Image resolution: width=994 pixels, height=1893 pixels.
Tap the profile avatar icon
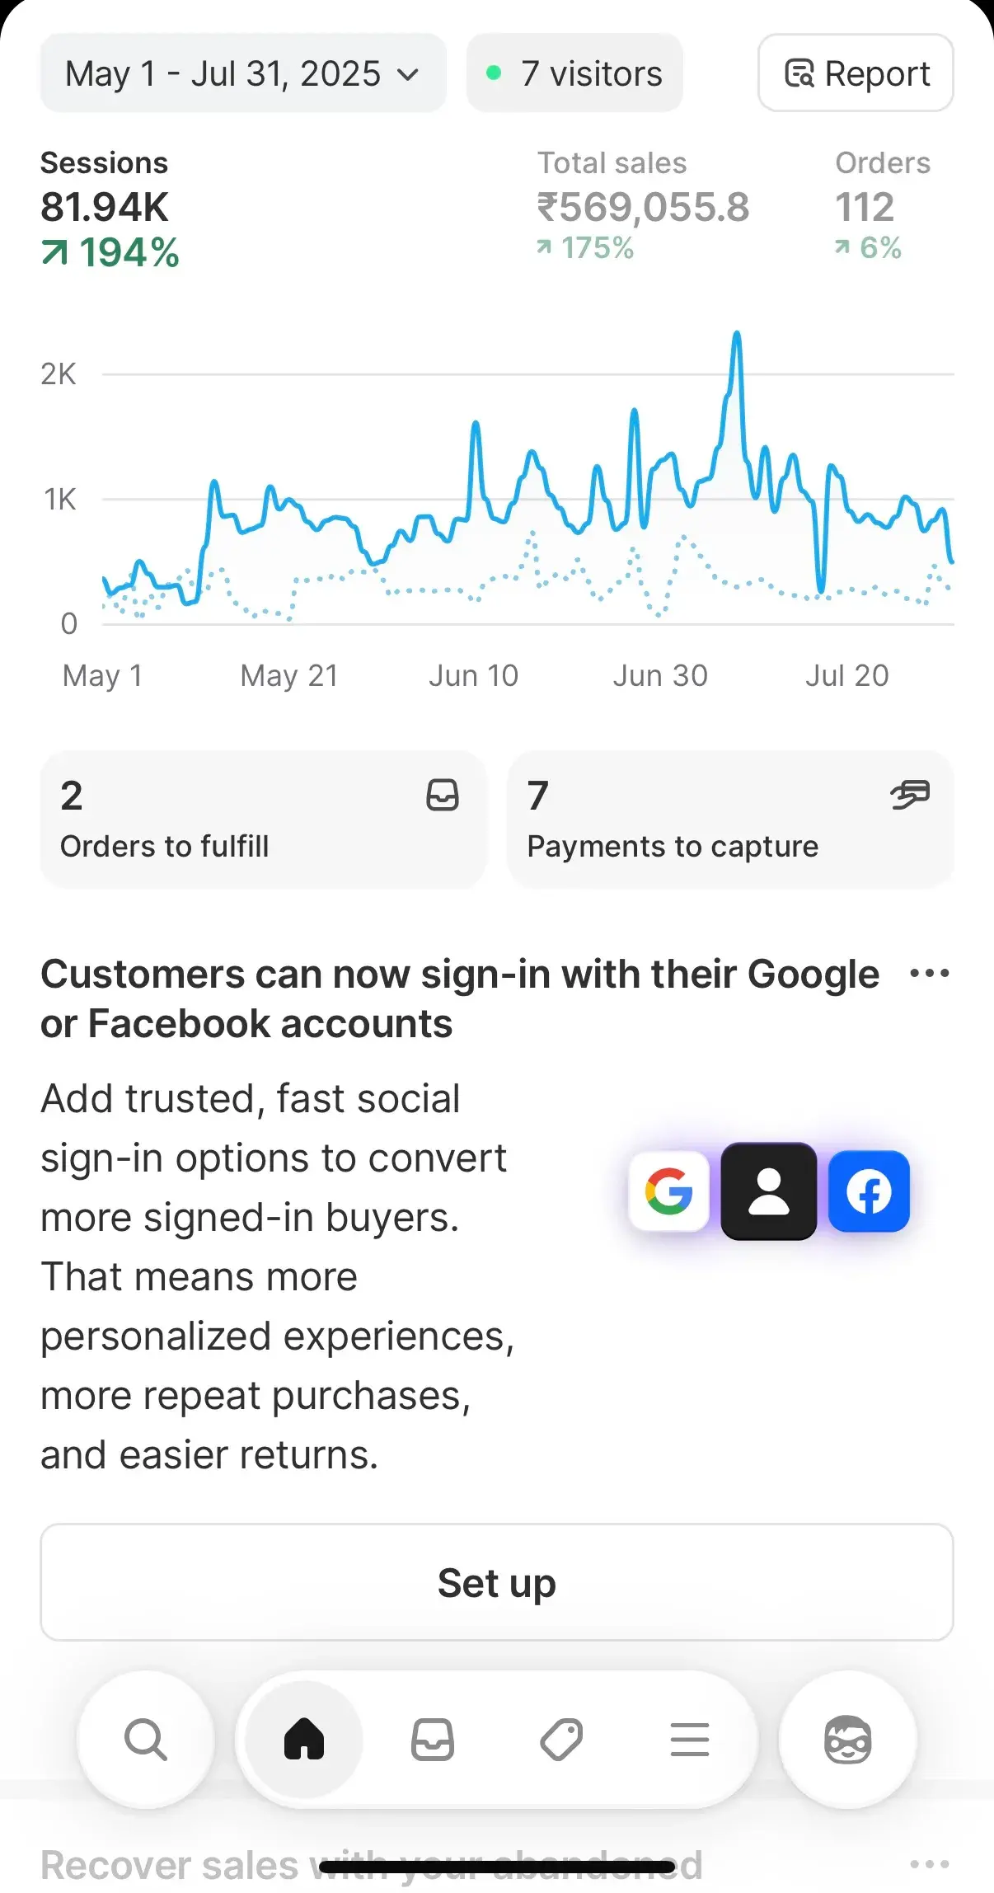coord(847,1740)
